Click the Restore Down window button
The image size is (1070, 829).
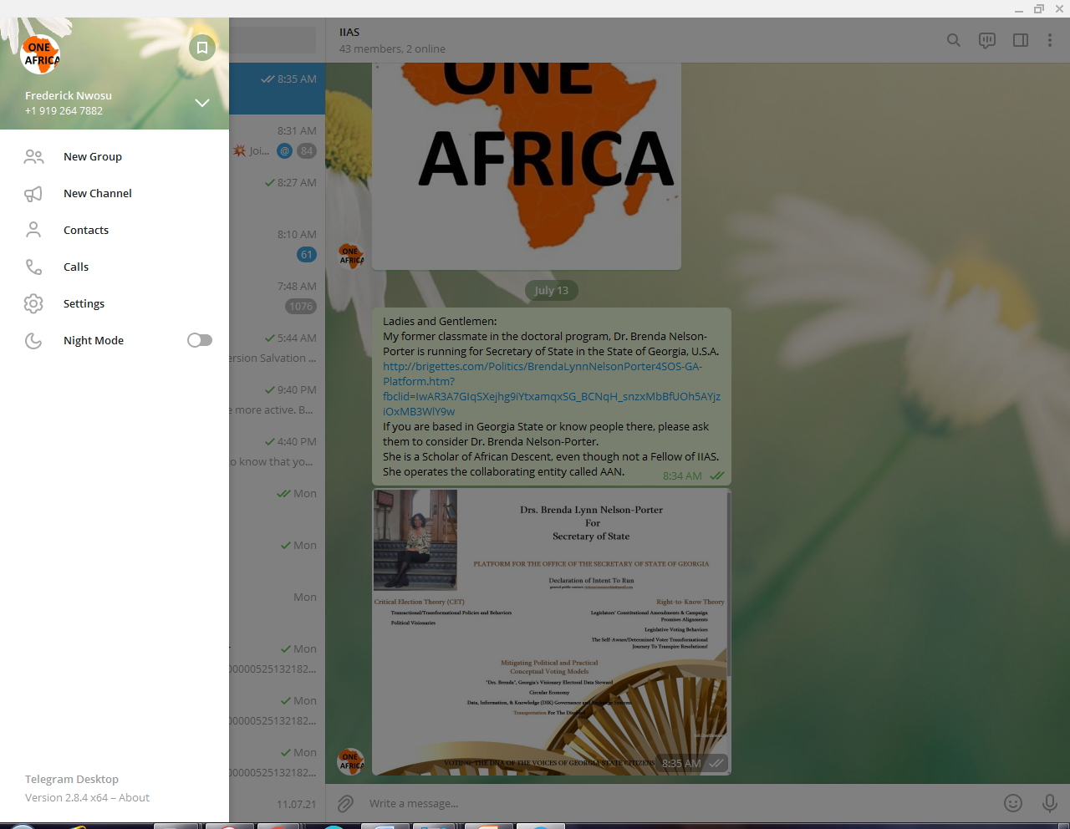[1039, 9]
